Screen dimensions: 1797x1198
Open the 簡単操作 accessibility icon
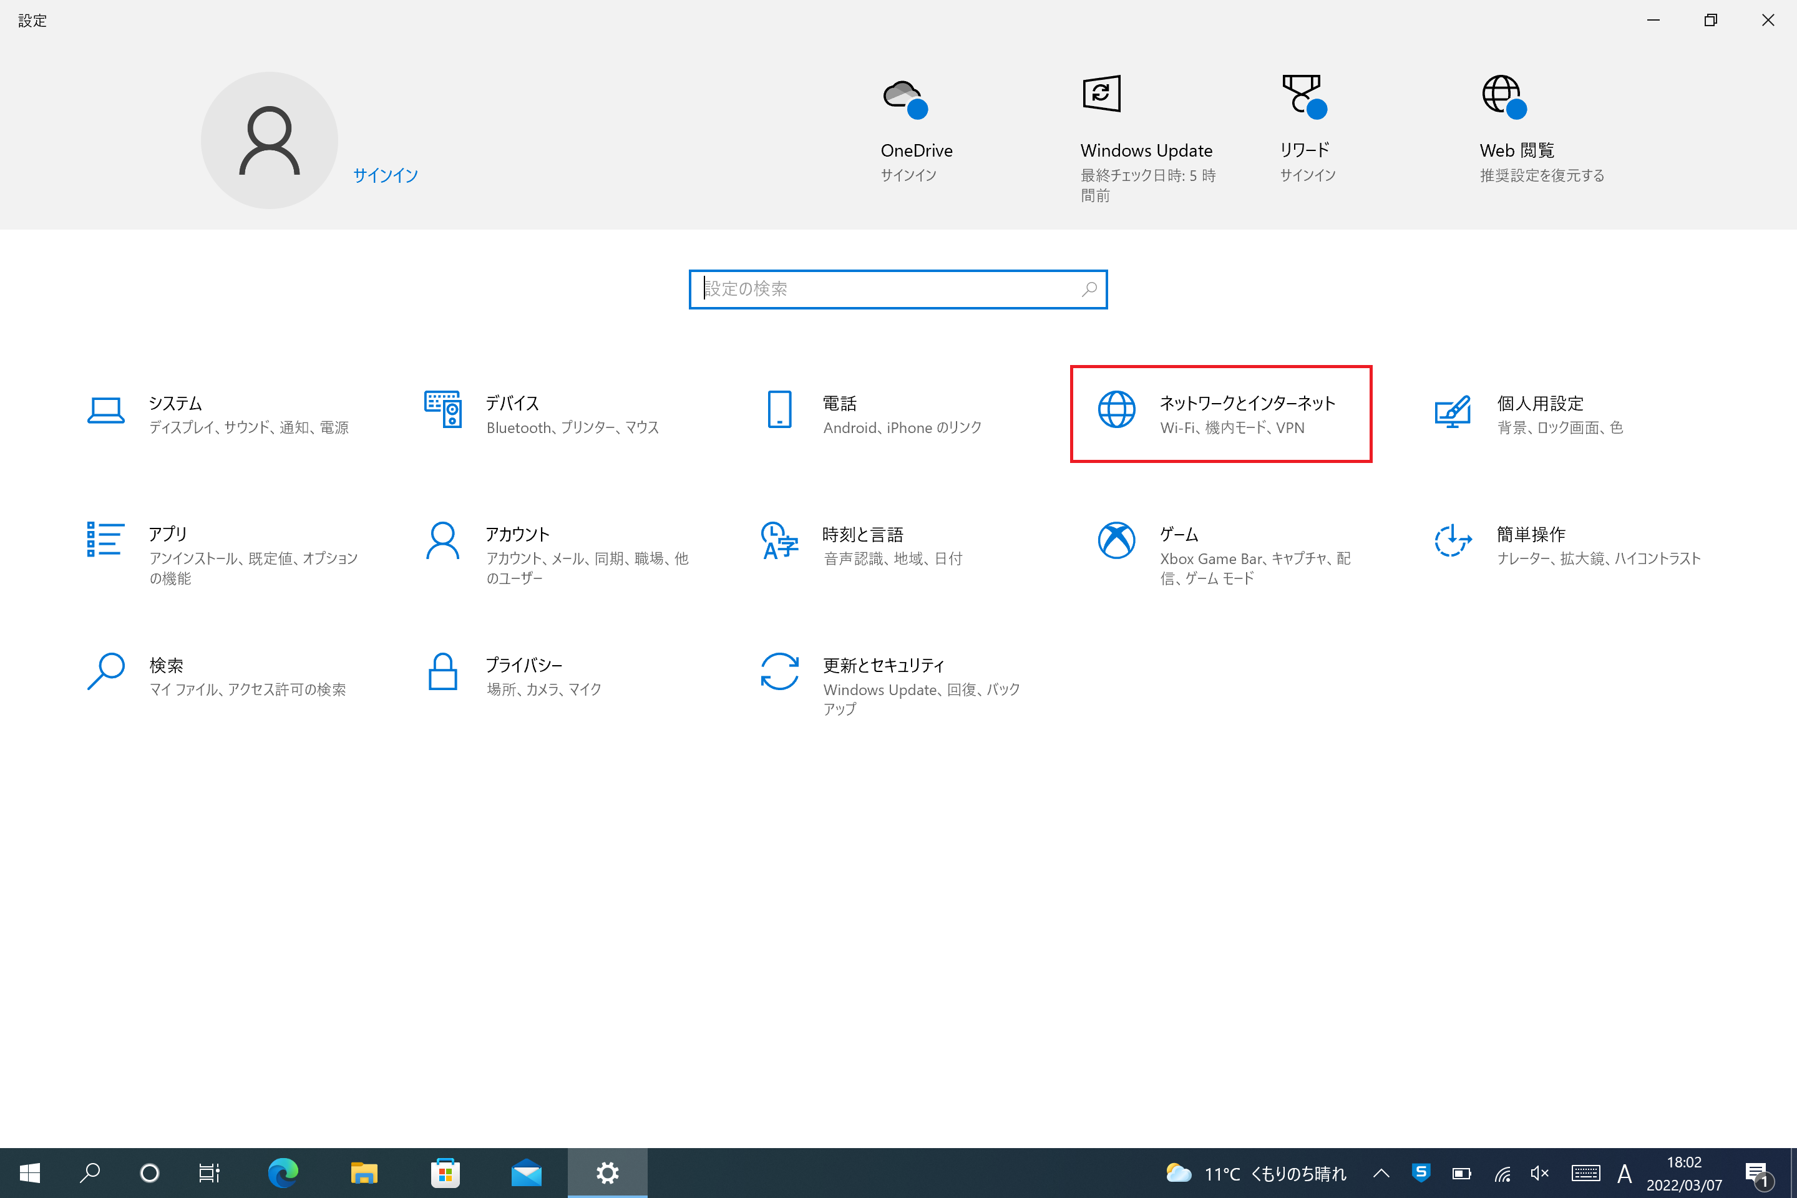coord(1453,540)
